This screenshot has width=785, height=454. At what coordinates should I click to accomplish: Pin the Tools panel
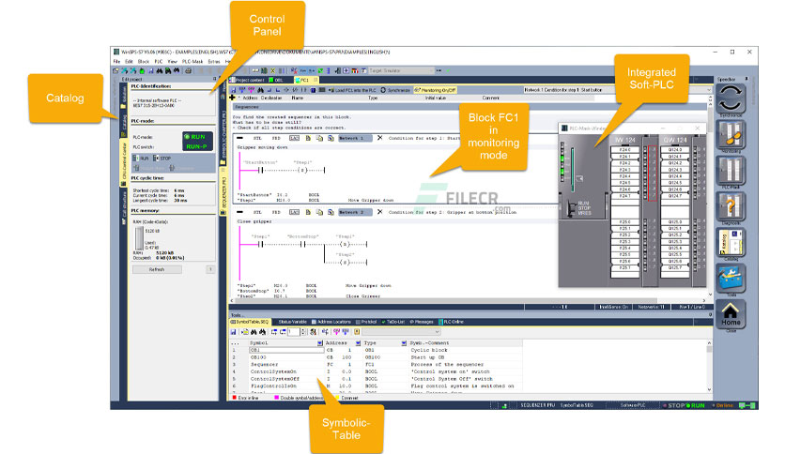point(710,315)
